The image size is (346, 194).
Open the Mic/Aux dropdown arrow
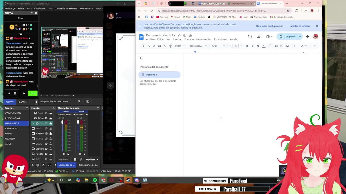(87, 115)
